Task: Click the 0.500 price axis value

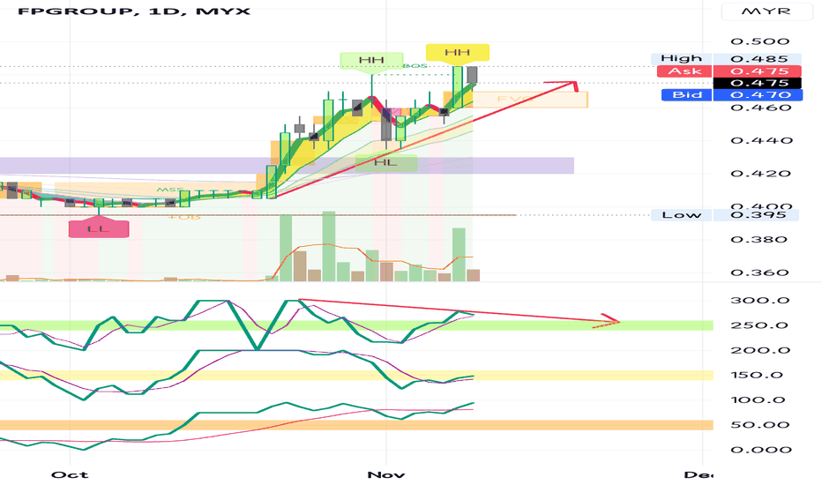Action: [x=759, y=41]
